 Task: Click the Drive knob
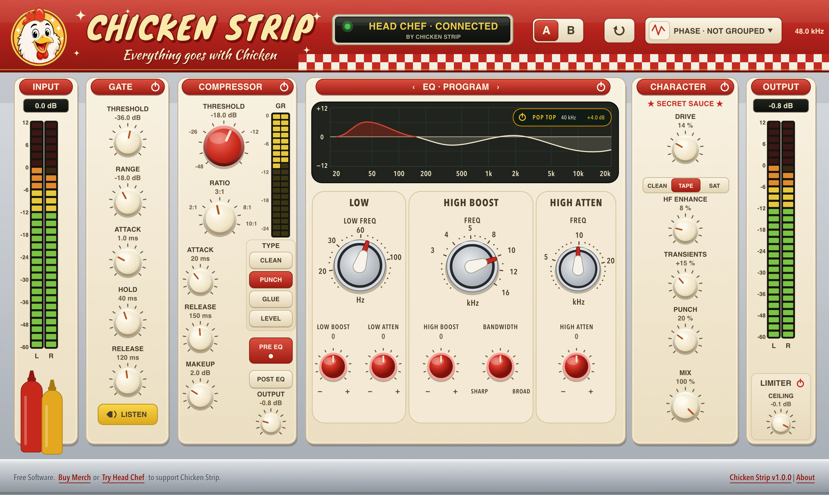click(x=685, y=149)
